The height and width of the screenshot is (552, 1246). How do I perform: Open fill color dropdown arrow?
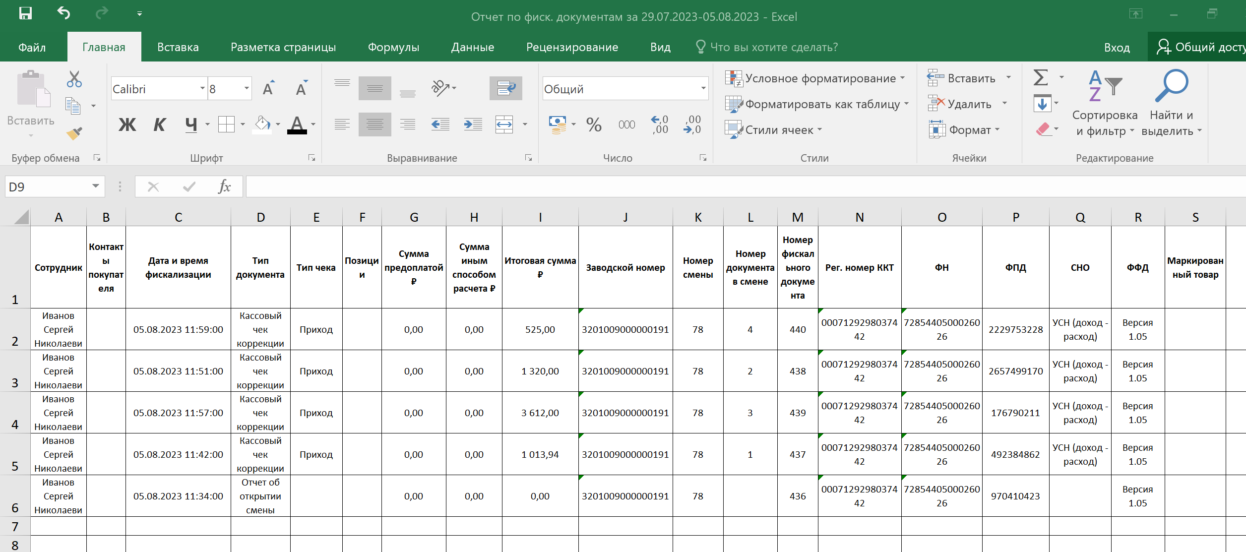point(278,124)
